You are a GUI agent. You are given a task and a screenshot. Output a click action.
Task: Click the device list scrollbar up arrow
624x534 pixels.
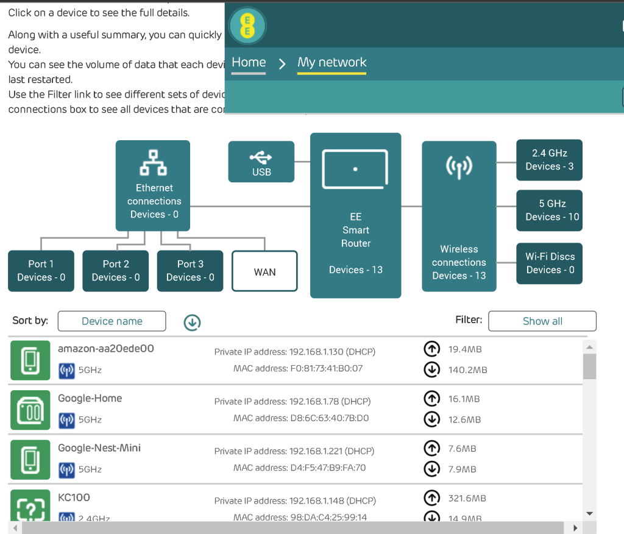click(x=589, y=347)
